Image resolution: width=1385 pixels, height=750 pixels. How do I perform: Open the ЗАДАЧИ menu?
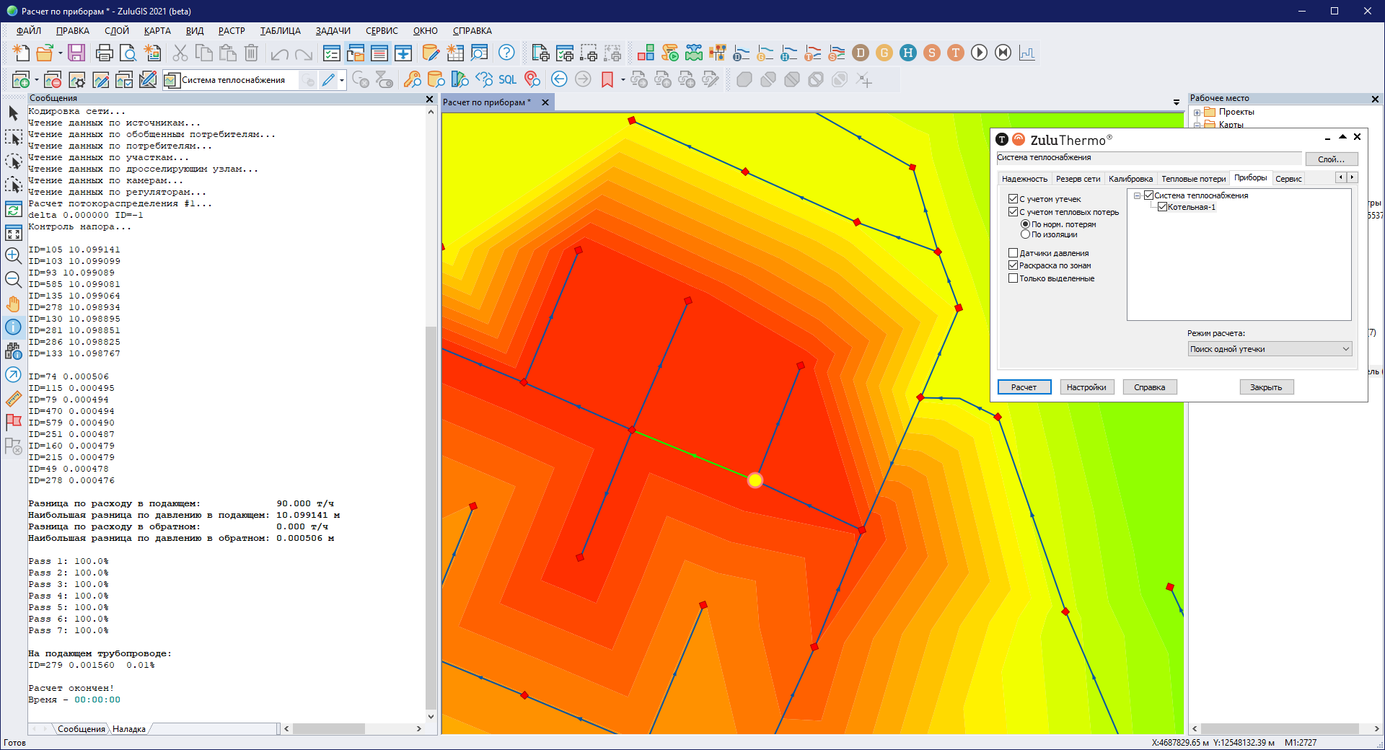pyautogui.click(x=333, y=31)
